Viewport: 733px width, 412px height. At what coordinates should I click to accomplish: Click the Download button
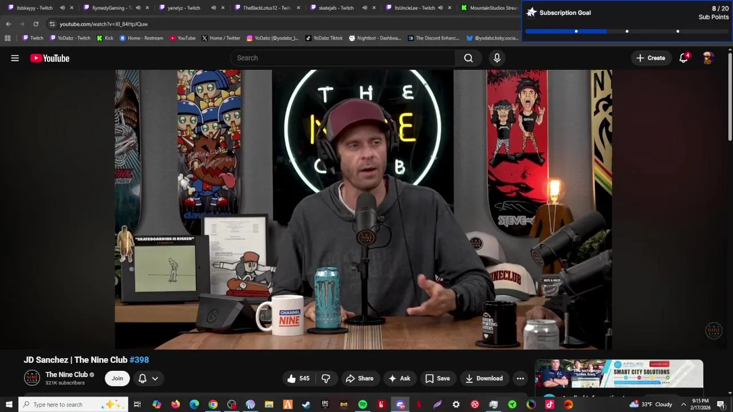pyautogui.click(x=484, y=378)
